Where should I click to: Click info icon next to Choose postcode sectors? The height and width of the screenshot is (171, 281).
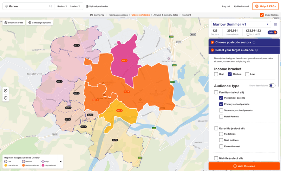coord(254,42)
